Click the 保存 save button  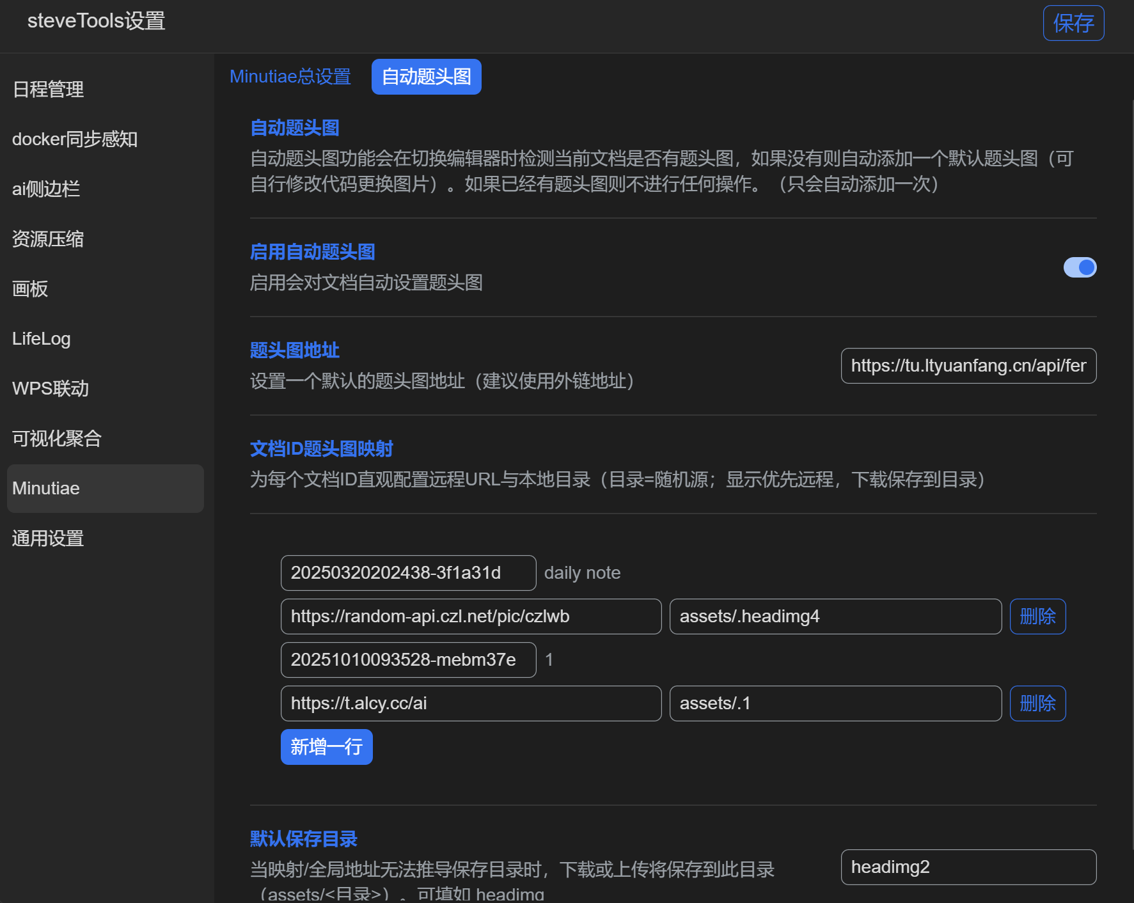1073,24
